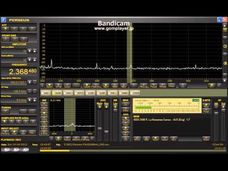
Task: Select the USB demodulation mode
Action: [x=101, y=93]
